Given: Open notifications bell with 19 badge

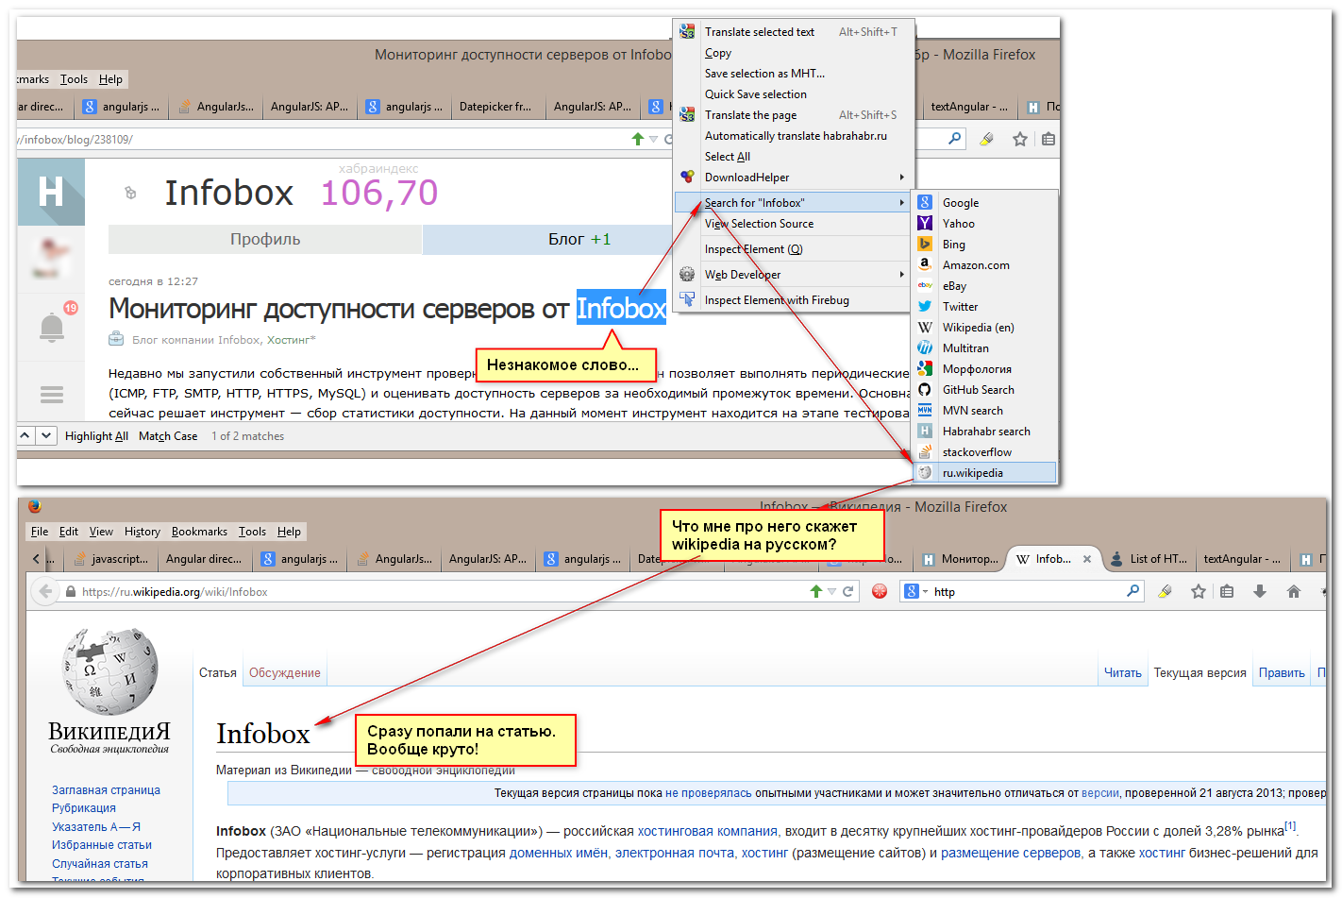Looking at the screenshot, I should [52, 326].
